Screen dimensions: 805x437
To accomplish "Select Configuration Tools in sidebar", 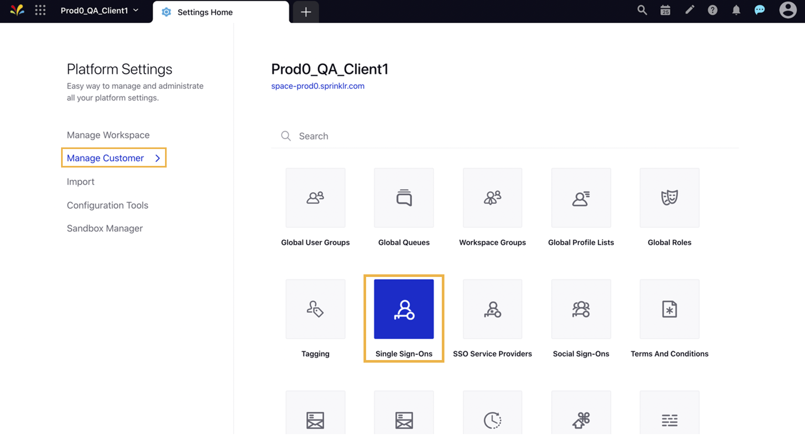I will coord(108,205).
